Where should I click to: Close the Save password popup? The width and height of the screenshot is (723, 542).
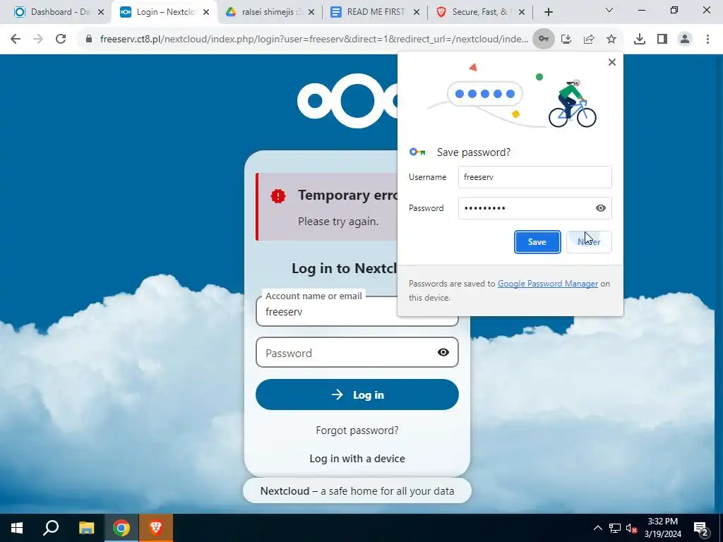612,62
